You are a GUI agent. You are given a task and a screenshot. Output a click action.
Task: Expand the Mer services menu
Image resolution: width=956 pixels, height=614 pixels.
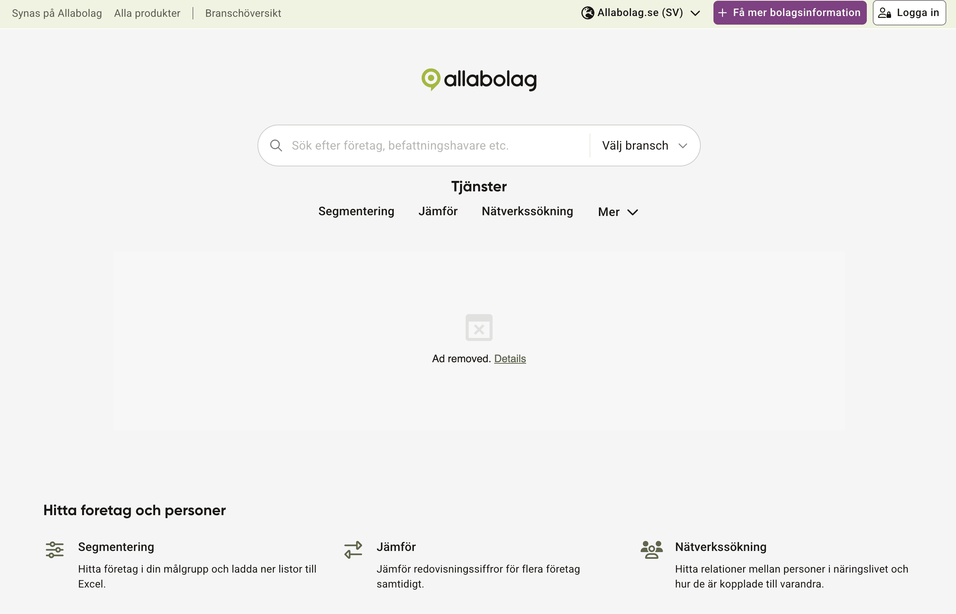pos(618,212)
